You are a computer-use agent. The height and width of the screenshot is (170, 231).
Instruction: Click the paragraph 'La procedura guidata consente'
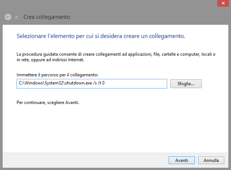[x=116, y=57]
